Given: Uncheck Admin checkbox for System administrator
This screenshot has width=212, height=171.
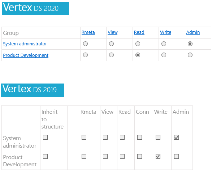Looking at the screenshot, I should click(x=176, y=138).
